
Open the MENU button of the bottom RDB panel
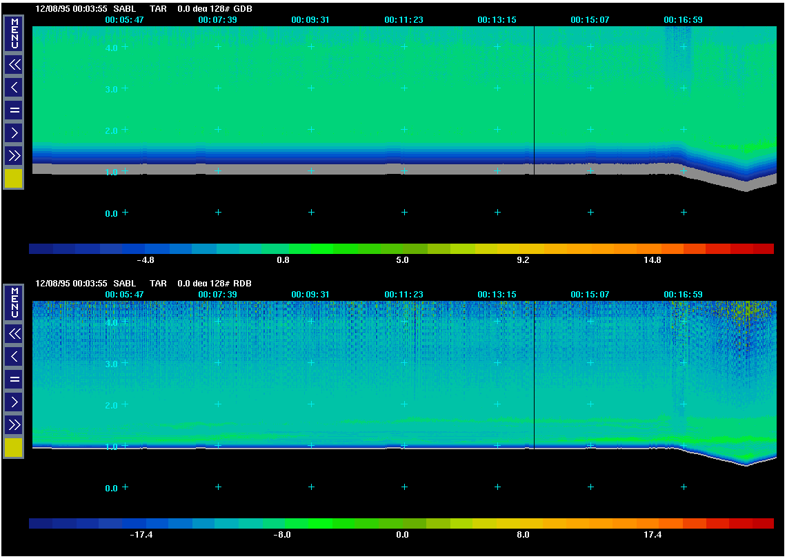pyautogui.click(x=14, y=302)
